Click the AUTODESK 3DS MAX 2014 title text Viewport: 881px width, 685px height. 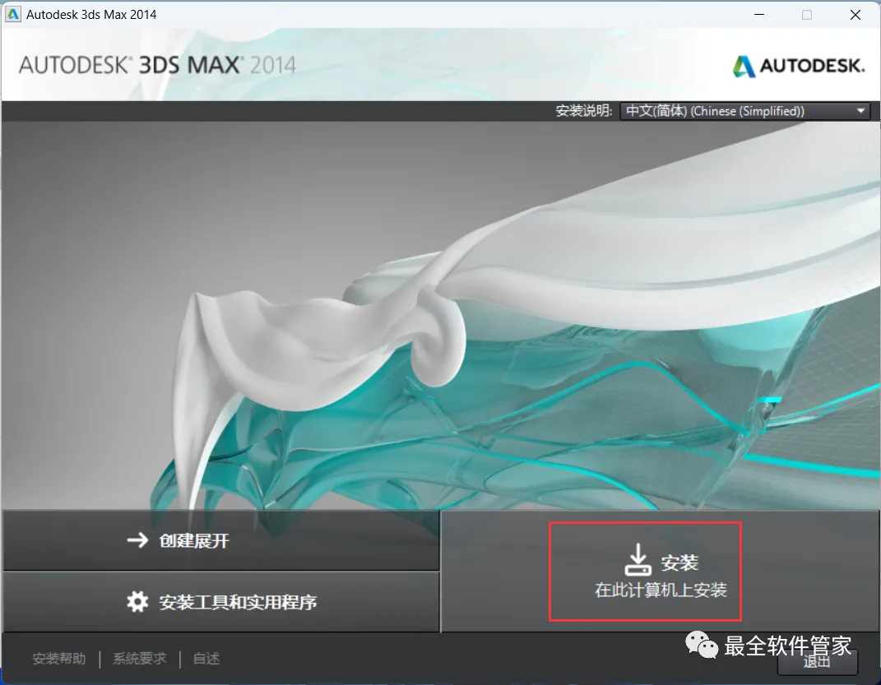coord(157,65)
